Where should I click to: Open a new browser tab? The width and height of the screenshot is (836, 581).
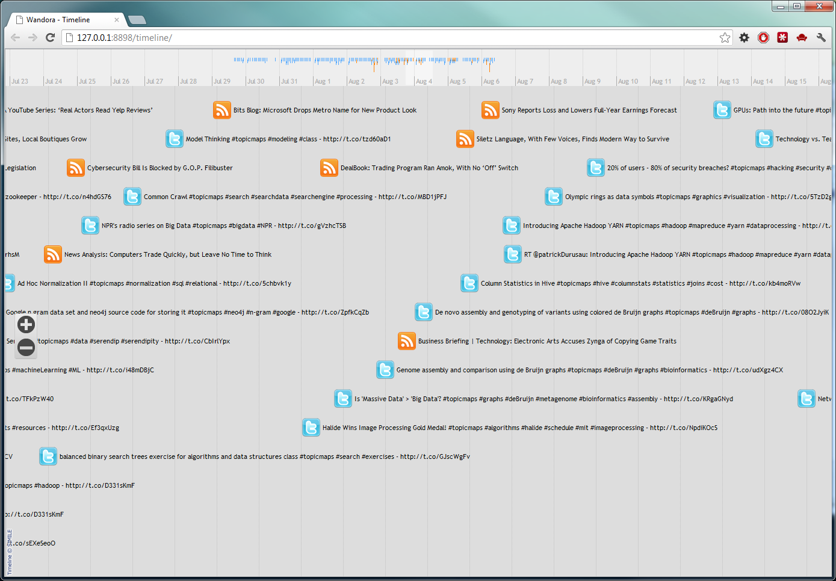click(x=136, y=19)
